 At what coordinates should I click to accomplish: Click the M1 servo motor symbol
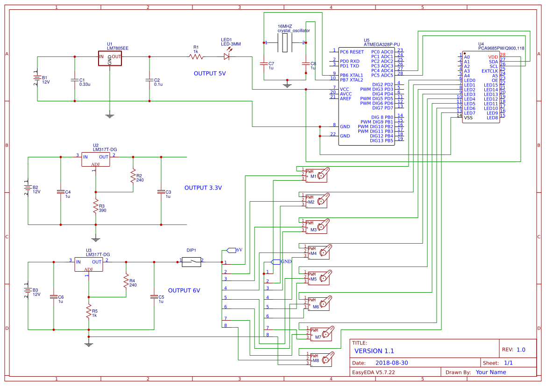pos(318,175)
